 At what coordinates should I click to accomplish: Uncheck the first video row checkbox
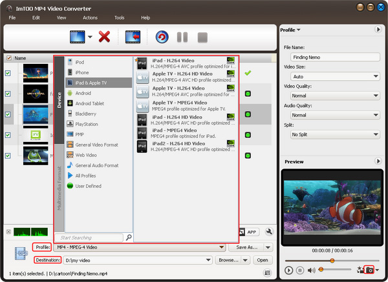pos(8,73)
